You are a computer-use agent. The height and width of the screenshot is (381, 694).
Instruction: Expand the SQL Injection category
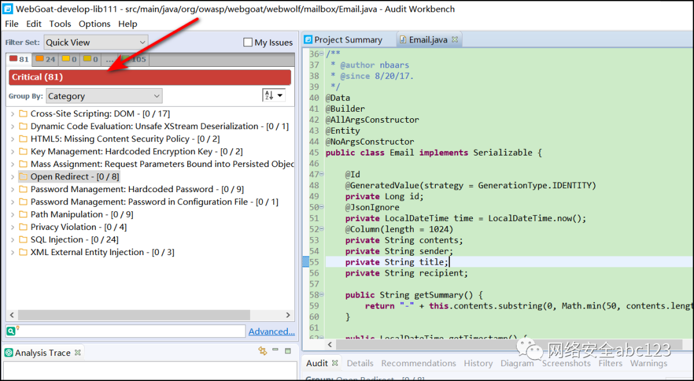13,239
